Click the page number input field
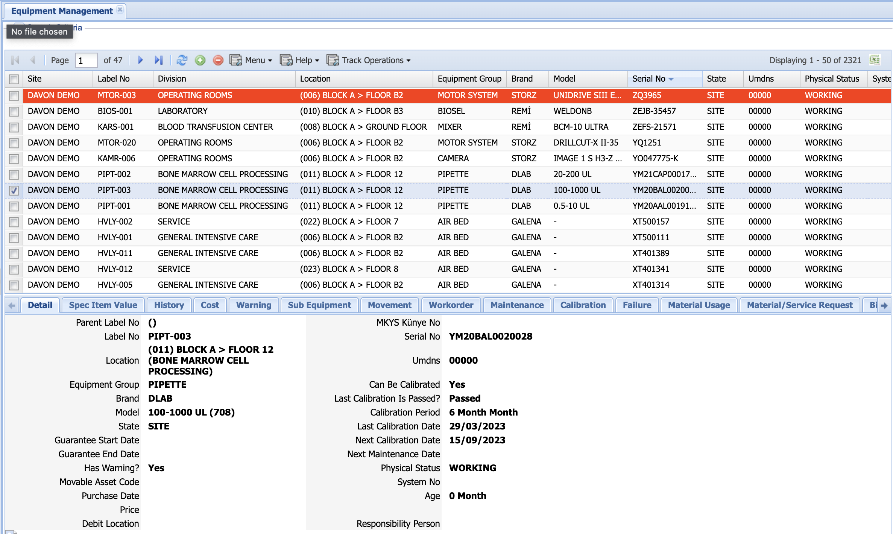 click(x=86, y=60)
